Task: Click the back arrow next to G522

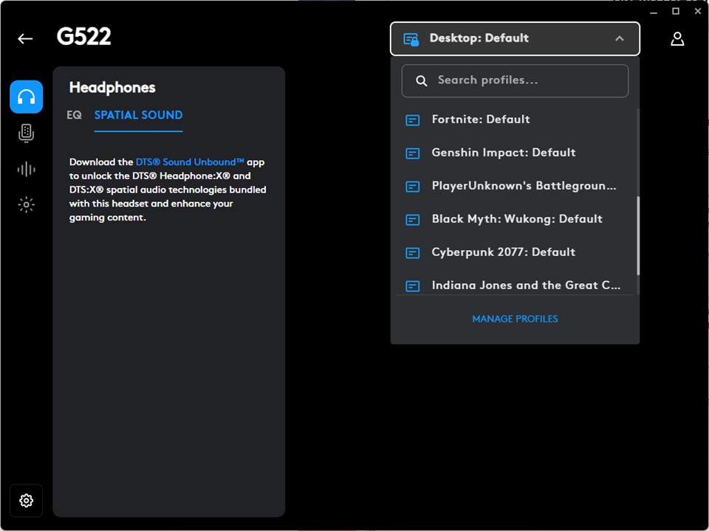Action: click(x=25, y=38)
